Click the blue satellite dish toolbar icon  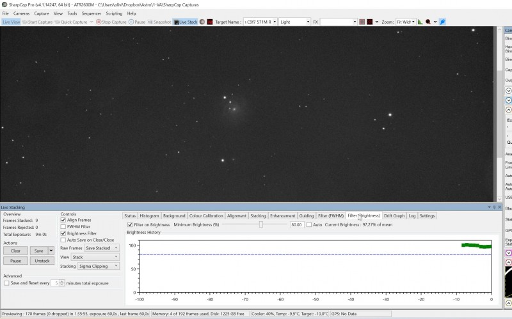pos(442,22)
